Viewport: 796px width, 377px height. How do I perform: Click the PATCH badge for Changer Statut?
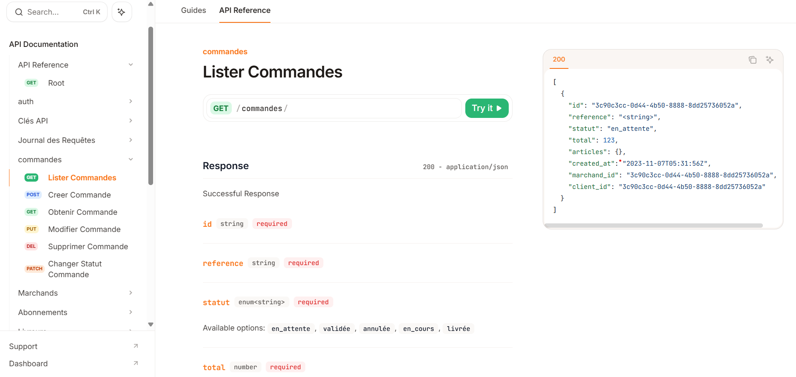[34, 269]
